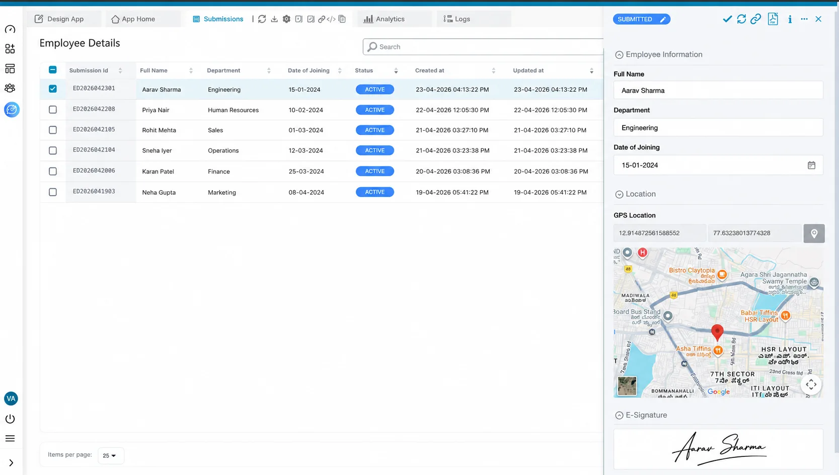
Task: Open the dashboard gauge icon in the sidebar
Action: point(10,29)
